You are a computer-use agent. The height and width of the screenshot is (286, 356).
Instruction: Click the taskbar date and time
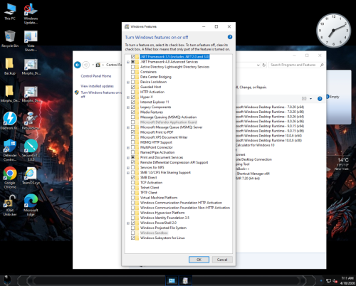(347, 280)
